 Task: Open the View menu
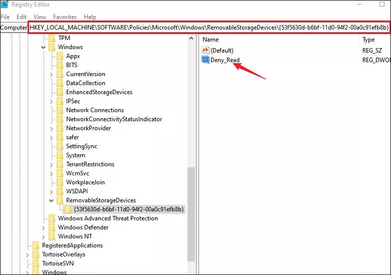(x=40, y=17)
